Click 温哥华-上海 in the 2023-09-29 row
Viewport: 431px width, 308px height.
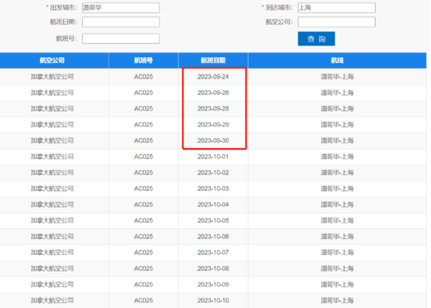pos(337,125)
